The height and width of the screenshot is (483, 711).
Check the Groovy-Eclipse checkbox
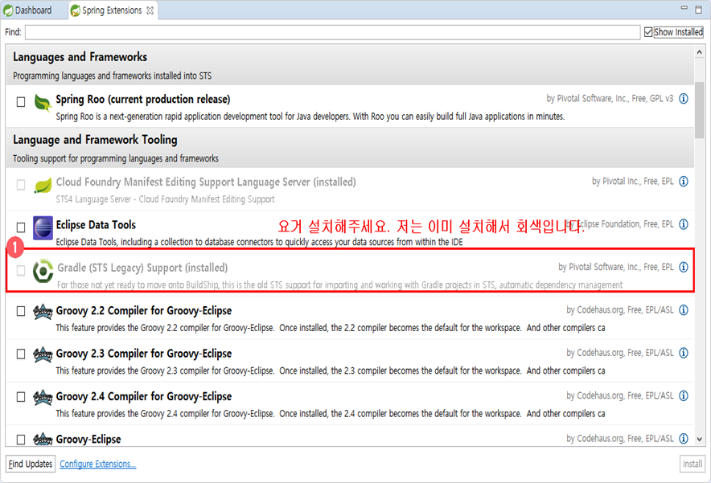click(21, 440)
